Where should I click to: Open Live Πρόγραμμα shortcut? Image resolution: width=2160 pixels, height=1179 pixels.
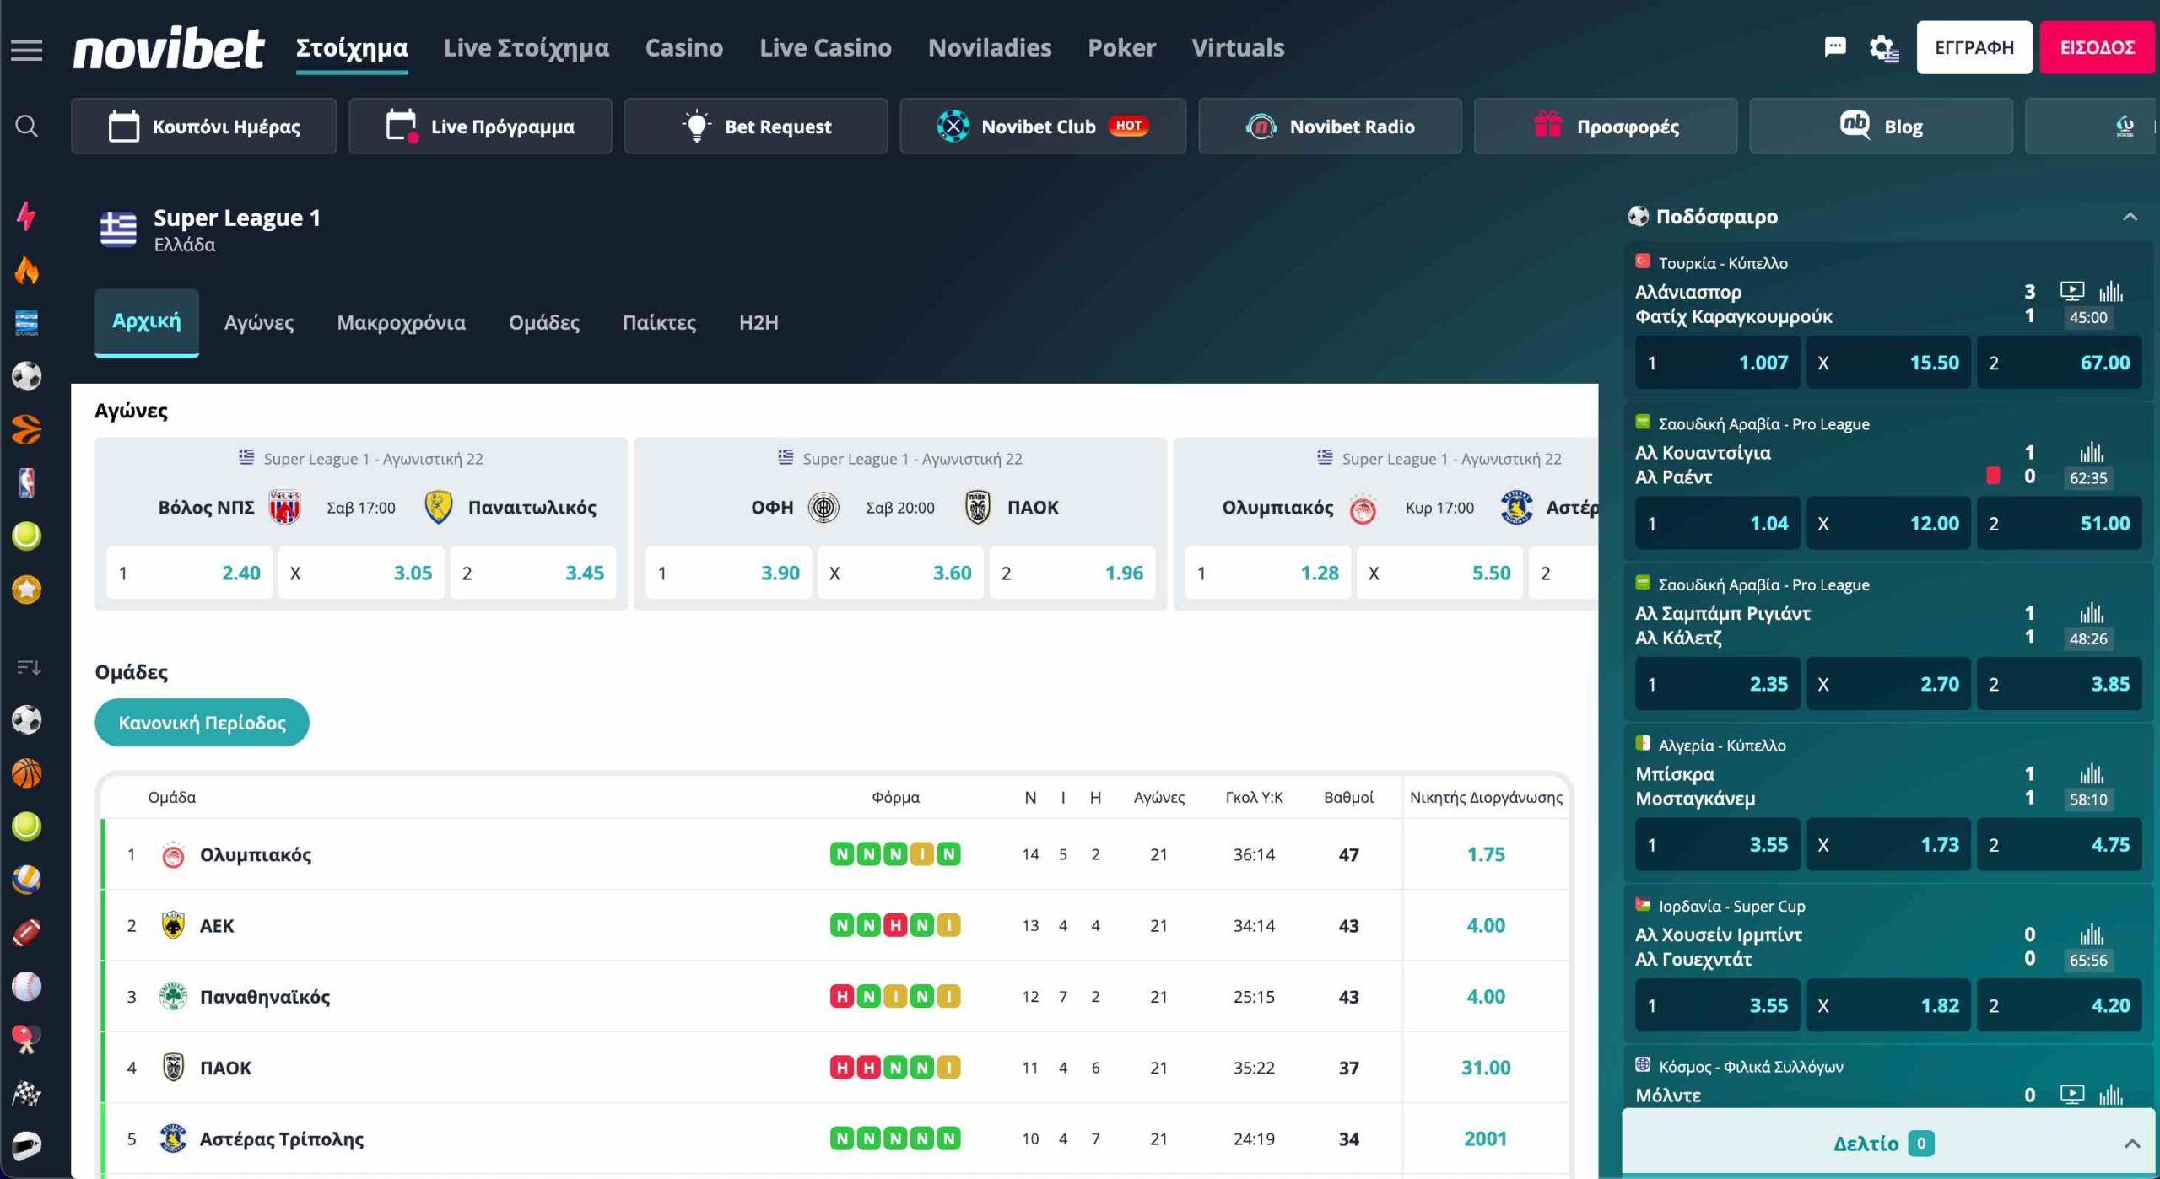point(480,127)
